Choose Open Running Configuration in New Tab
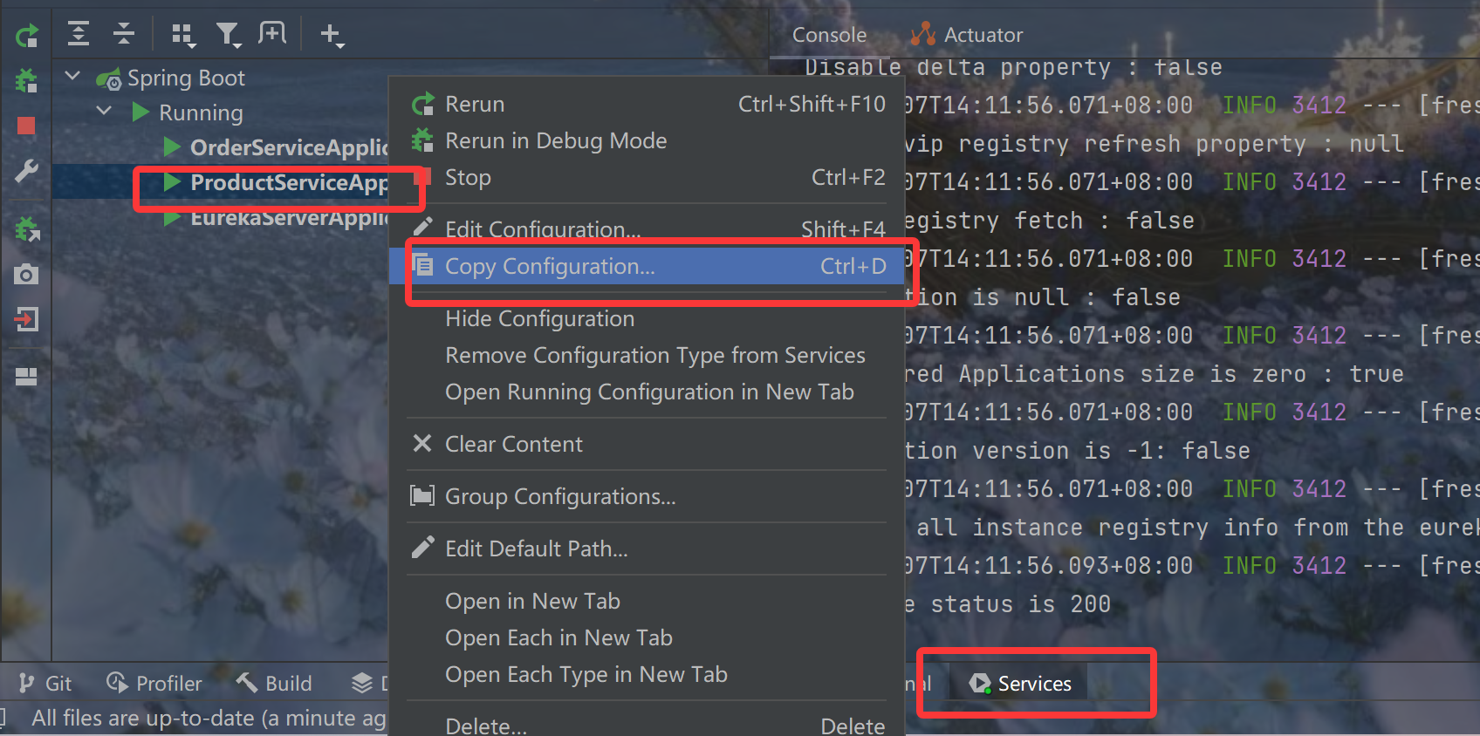1480x736 pixels. point(647,392)
